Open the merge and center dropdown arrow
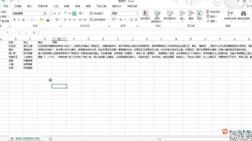The height and width of the screenshot is (141, 252). 108,20
